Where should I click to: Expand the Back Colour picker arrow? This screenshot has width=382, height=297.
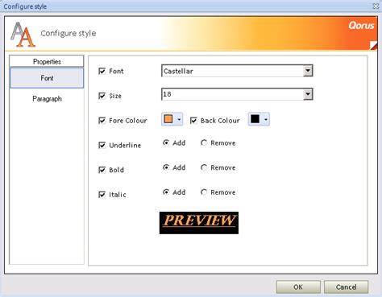(266, 119)
